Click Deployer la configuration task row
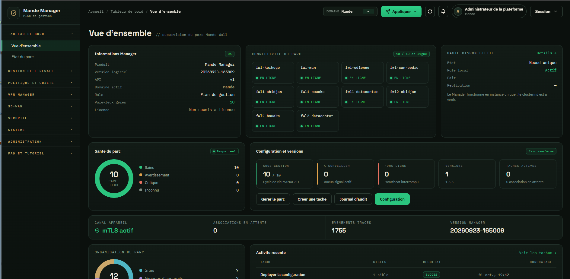 click(x=406, y=274)
